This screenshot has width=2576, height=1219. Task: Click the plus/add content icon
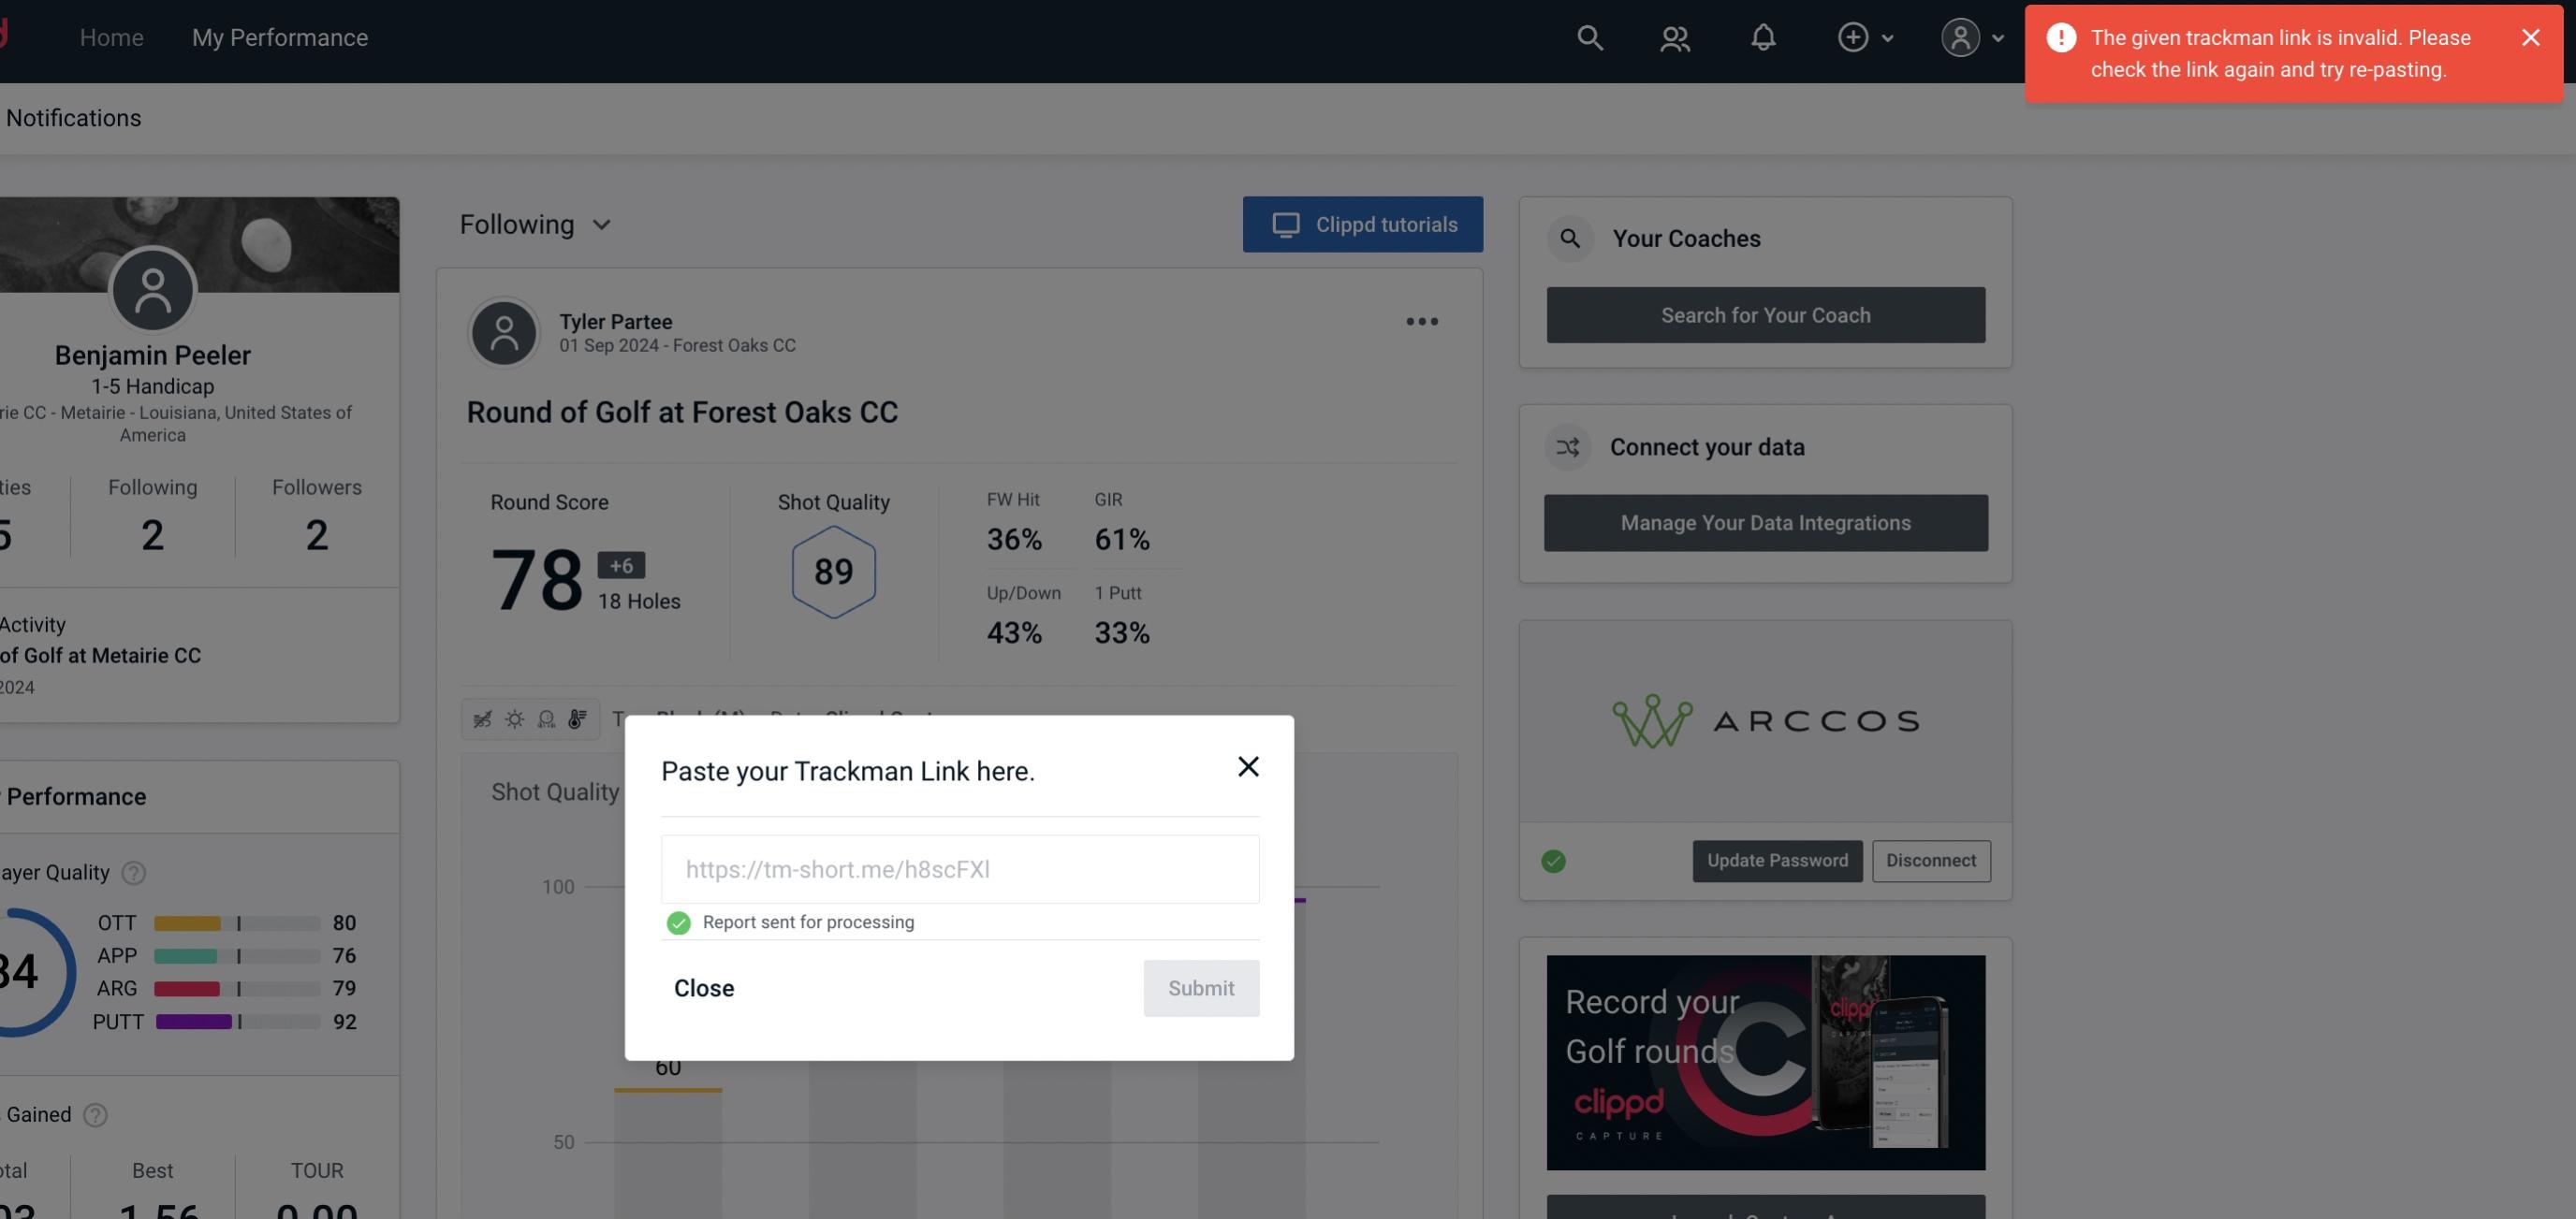point(1853,36)
